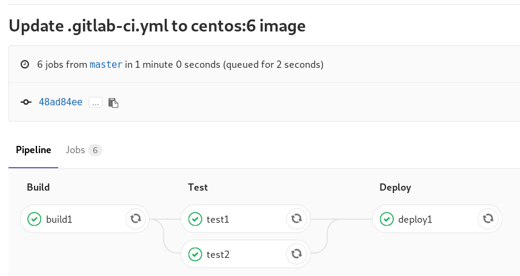This screenshot has width=520, height=276.
Task: Switch to the Pipeline tab
Action: [33, 150]
